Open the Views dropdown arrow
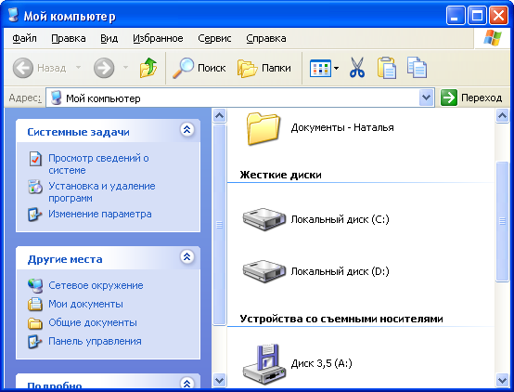The height and width of the screenshot is (392, 514). (x=337, y=69)
